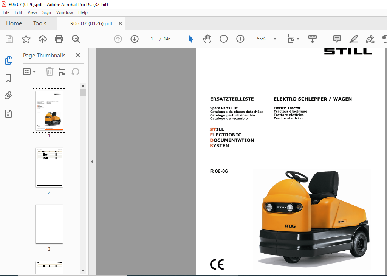The image size is (387, 276).
Task: Go to previous page arrow
Action: (118, 39)
